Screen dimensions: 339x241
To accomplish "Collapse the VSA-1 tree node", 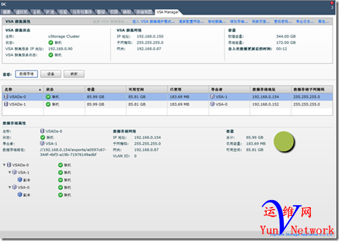I will pos(10,173).
